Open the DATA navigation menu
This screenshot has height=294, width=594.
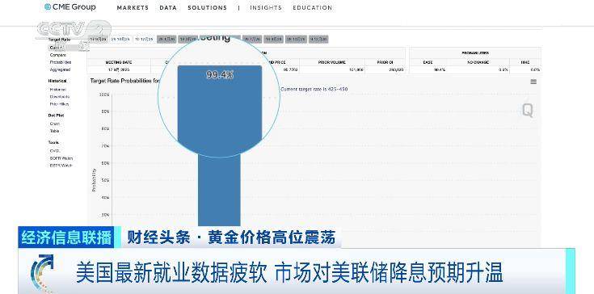coord(168,7)
